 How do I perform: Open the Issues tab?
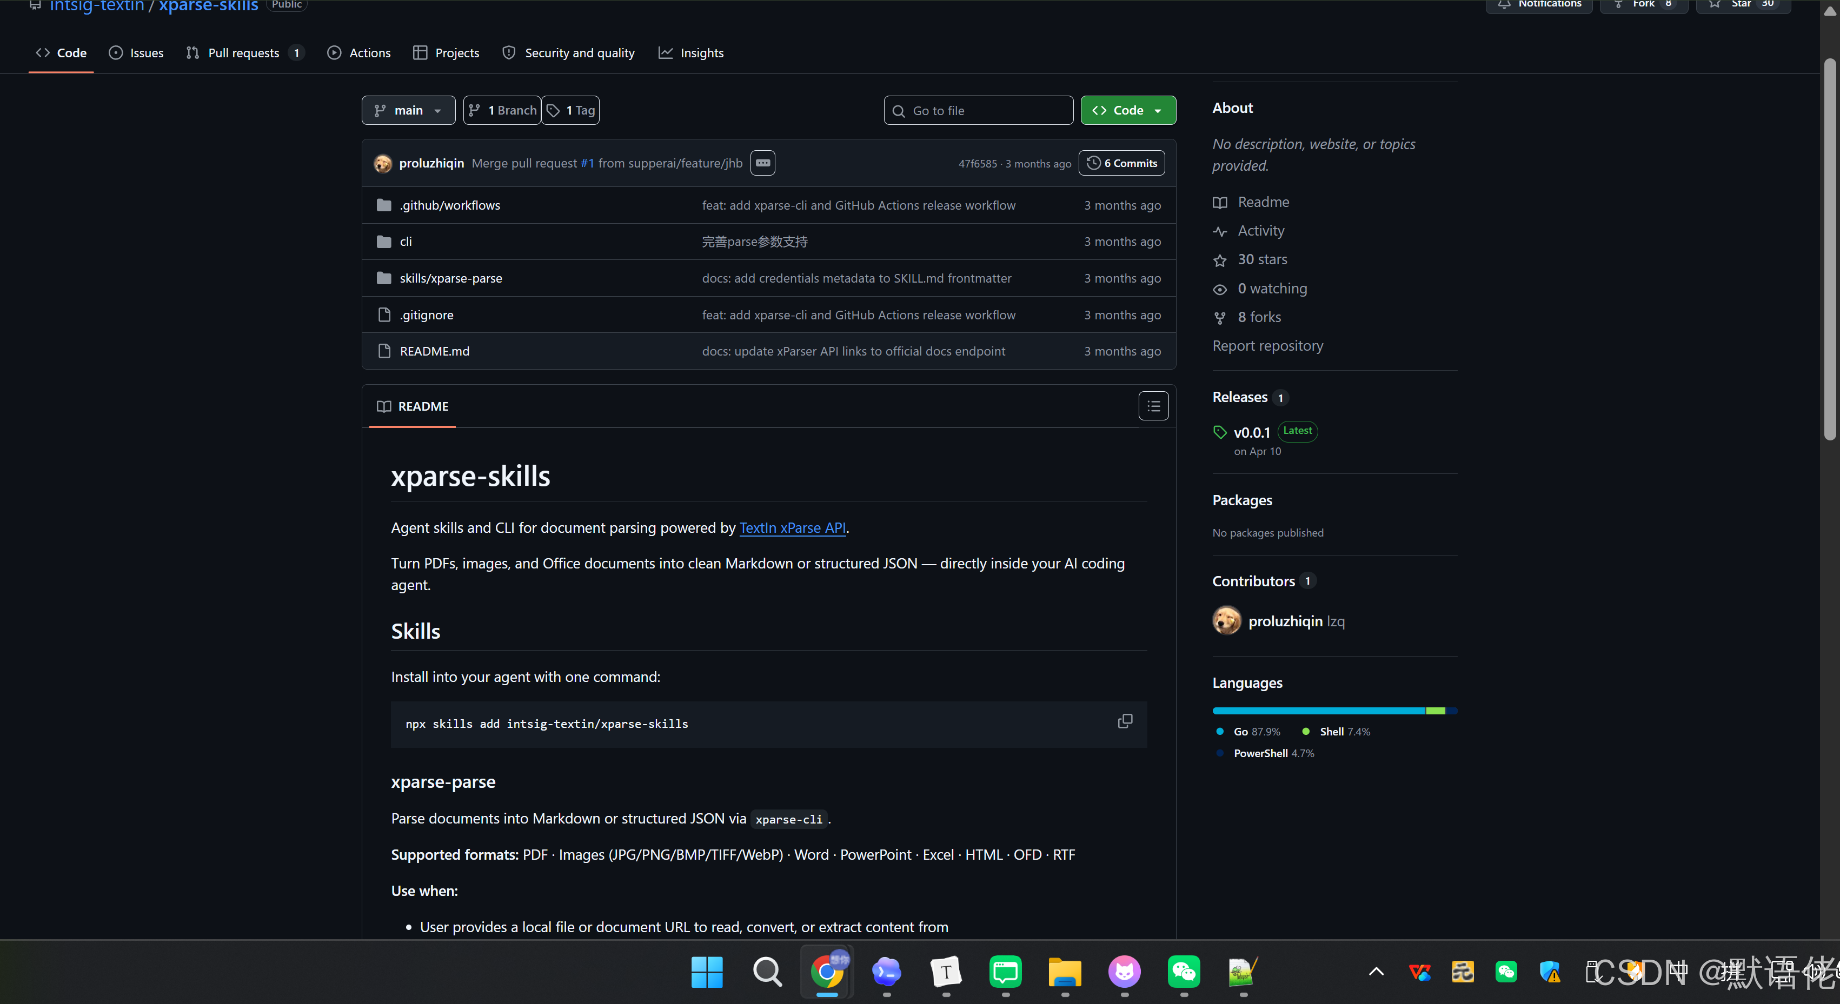(x=136, y=53)
